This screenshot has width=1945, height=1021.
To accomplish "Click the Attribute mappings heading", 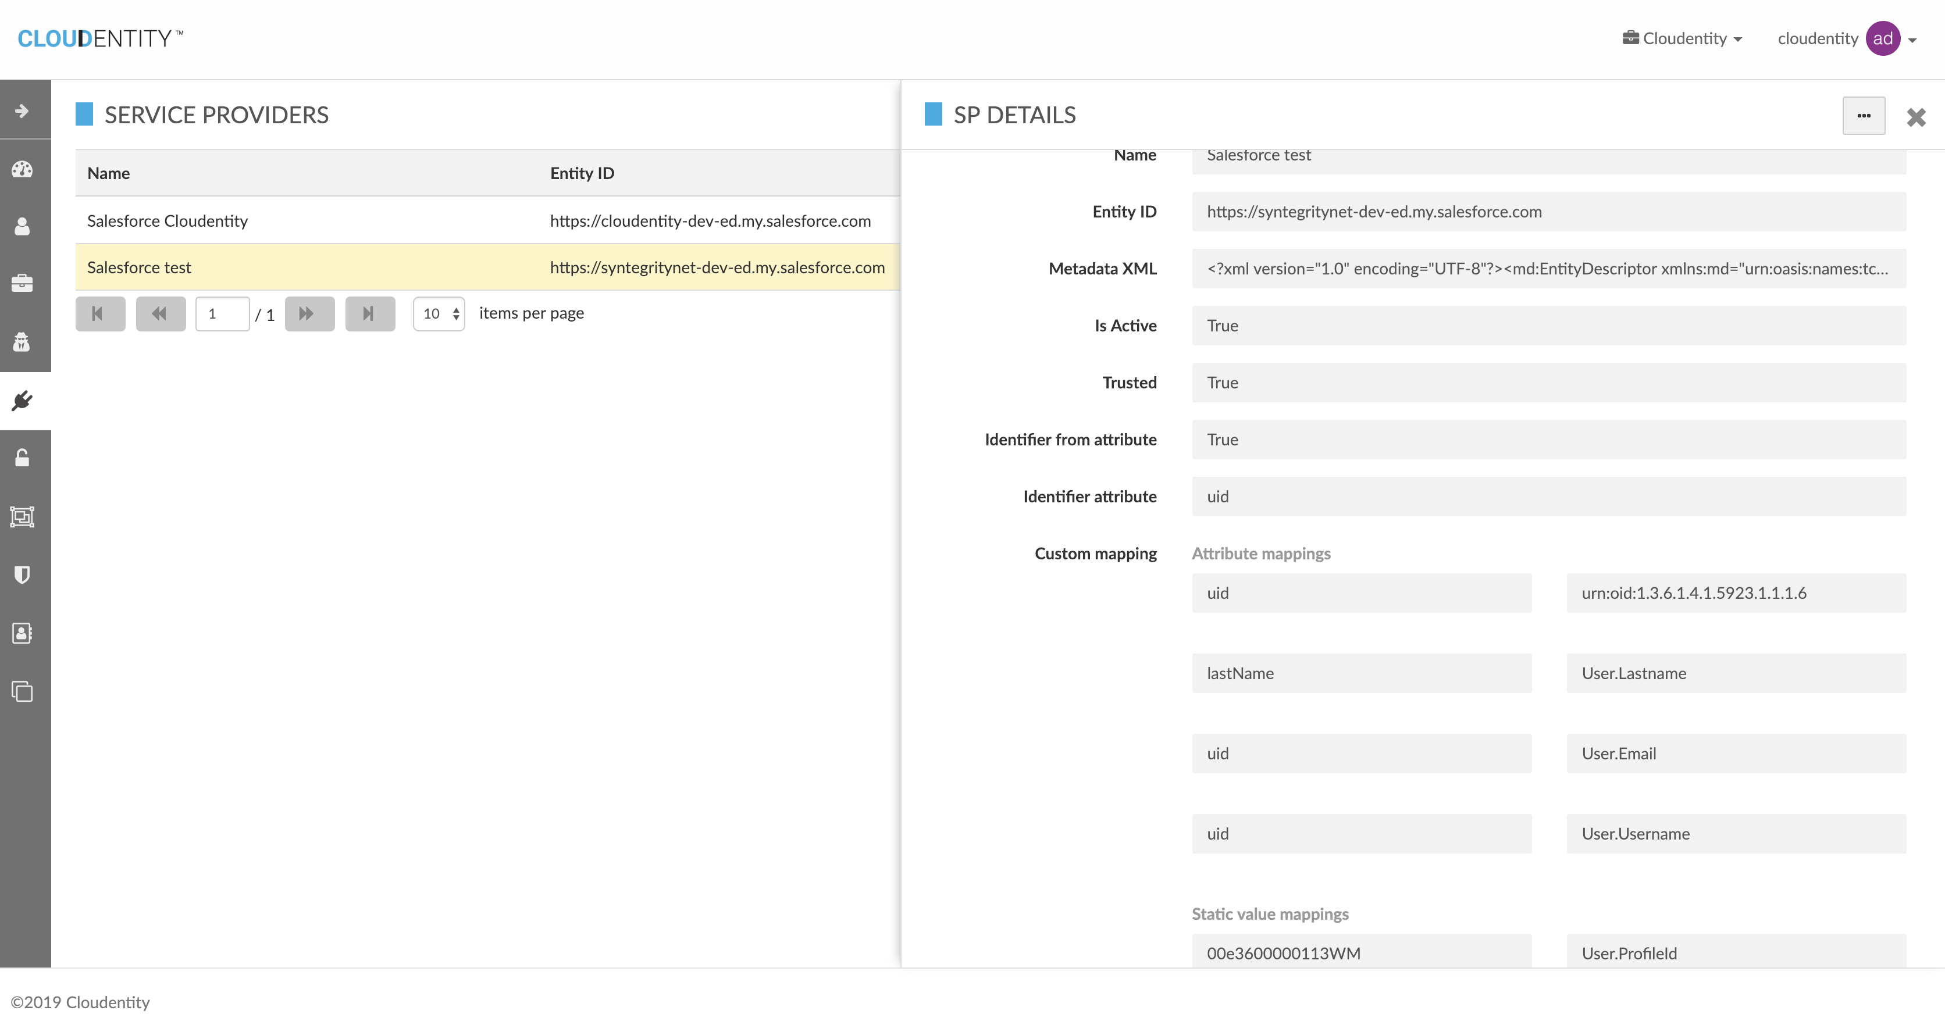I will (x=1261, y=553).
